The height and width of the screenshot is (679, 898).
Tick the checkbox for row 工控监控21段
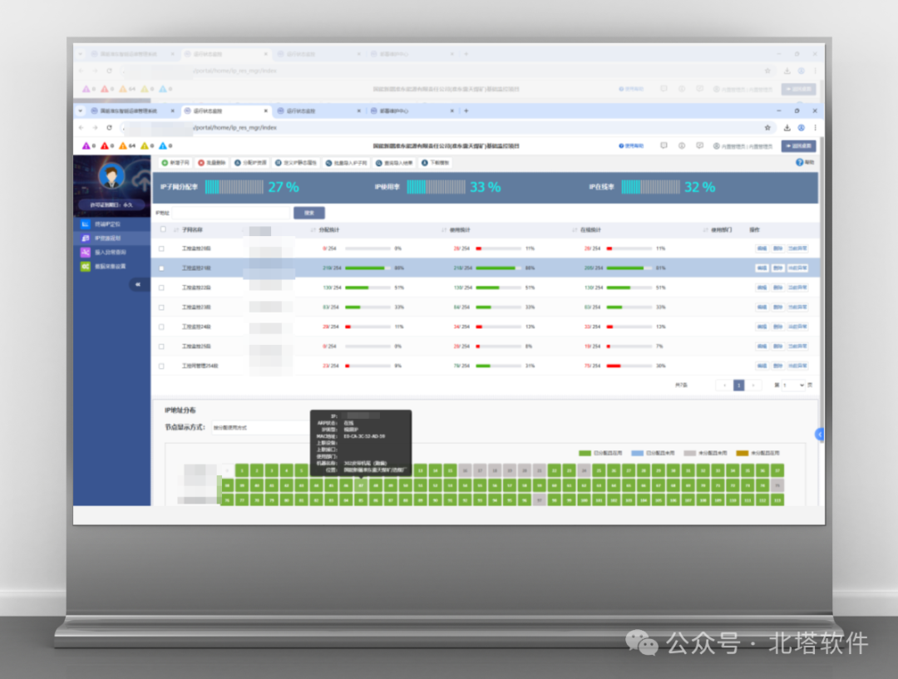(161, 268)
